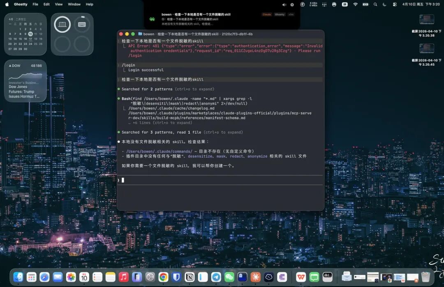Open the volume control in menu bar

click(284, 5)
